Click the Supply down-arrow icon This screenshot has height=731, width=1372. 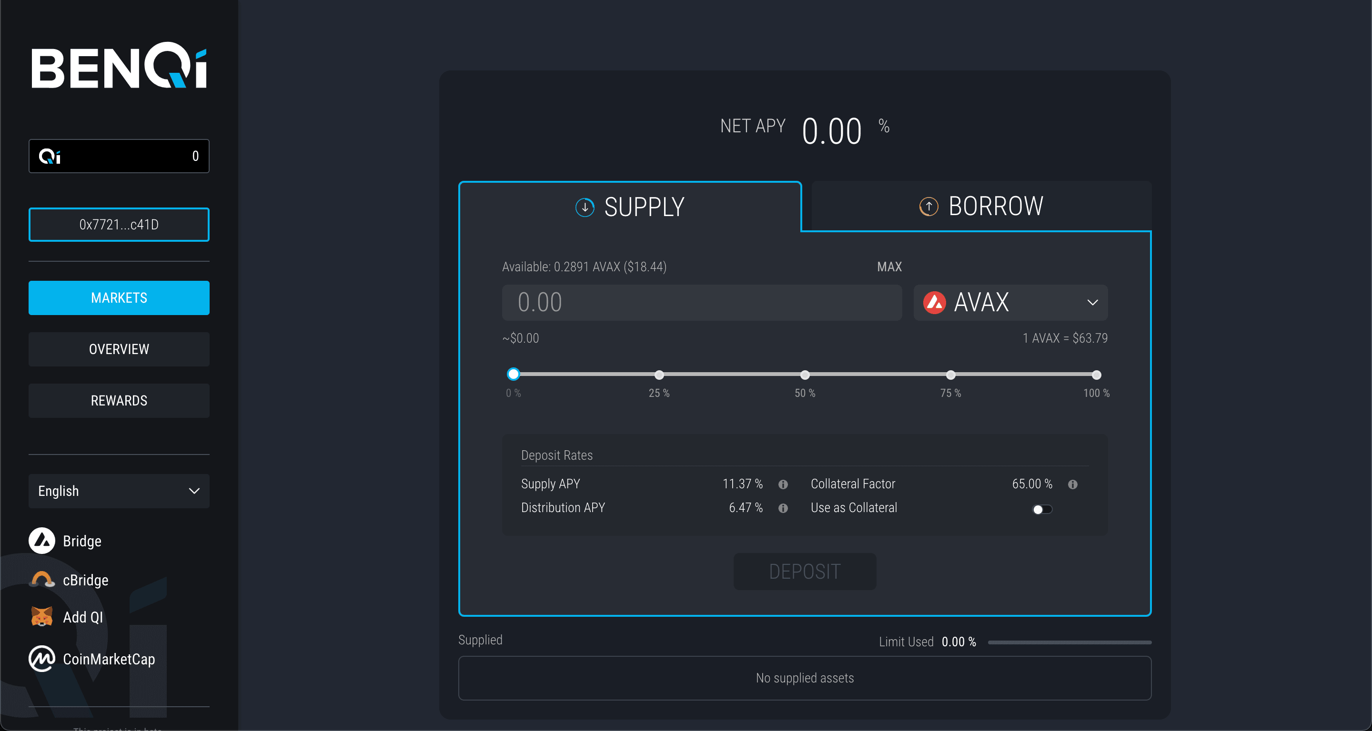(585, 207)
